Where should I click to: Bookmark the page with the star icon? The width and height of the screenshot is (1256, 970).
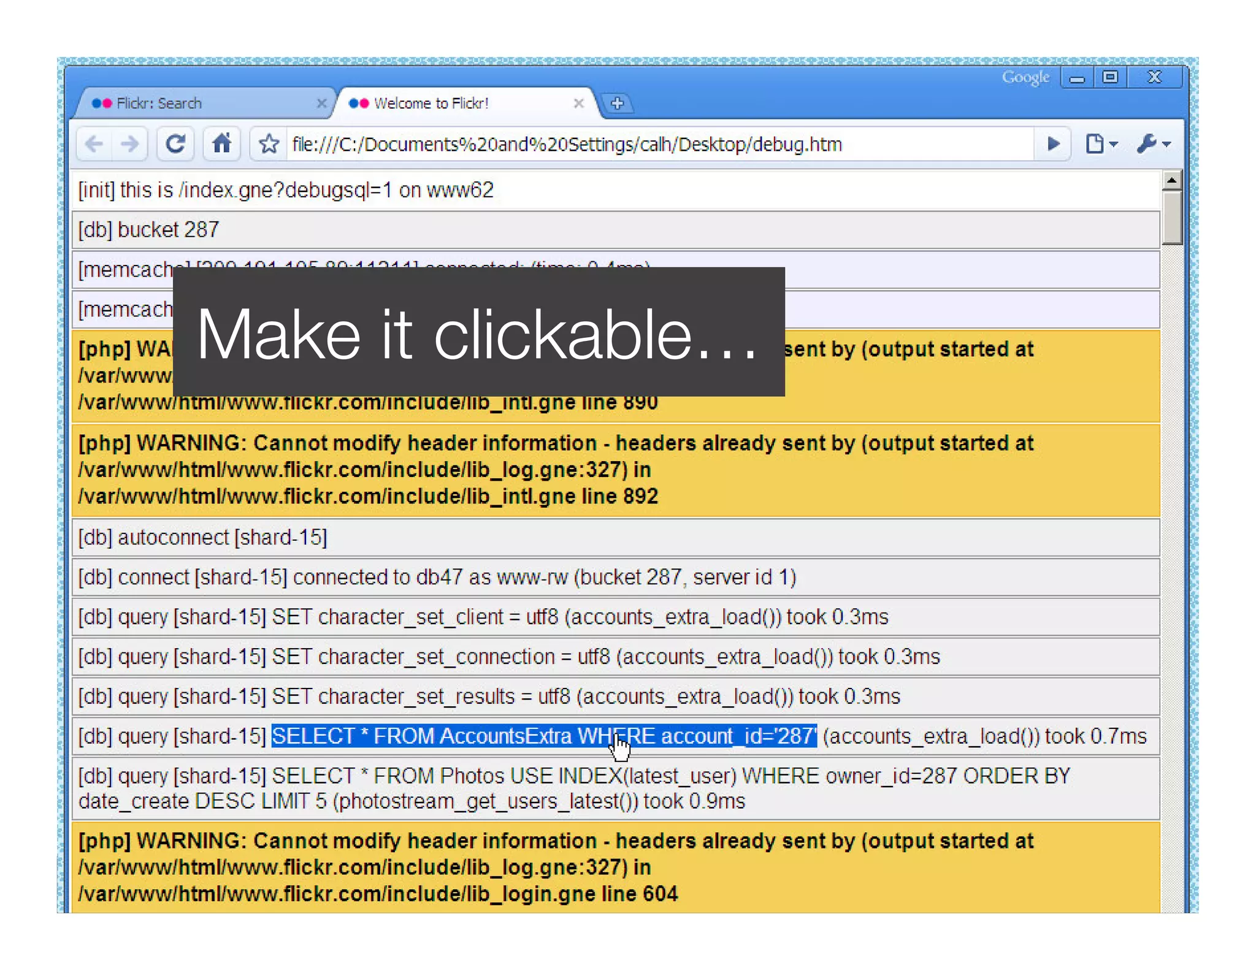(x=269, y=145)
